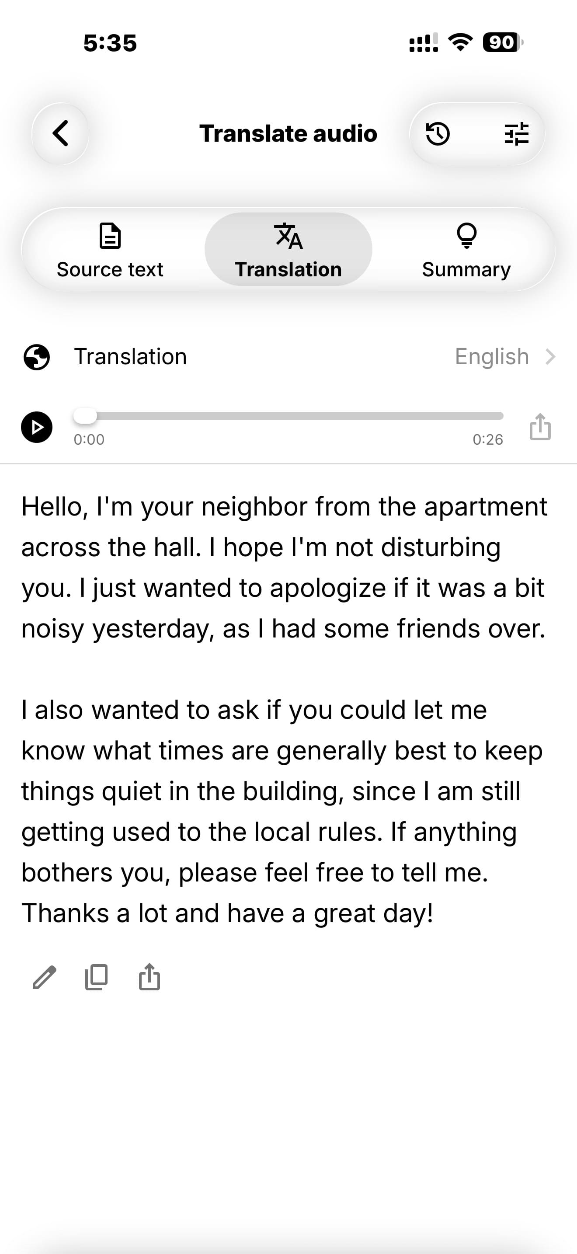Share the translated text below paragraph
577x1254 pixels.
149,977
